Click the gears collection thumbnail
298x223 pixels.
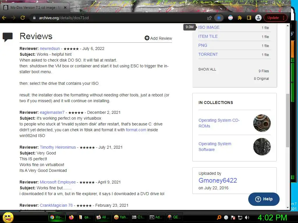(262, 123)
